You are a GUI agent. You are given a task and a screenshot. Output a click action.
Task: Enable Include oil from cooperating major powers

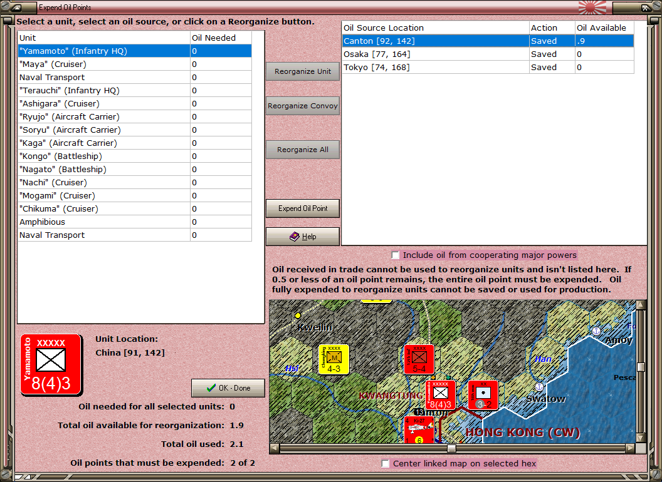[x=395, y=255]
